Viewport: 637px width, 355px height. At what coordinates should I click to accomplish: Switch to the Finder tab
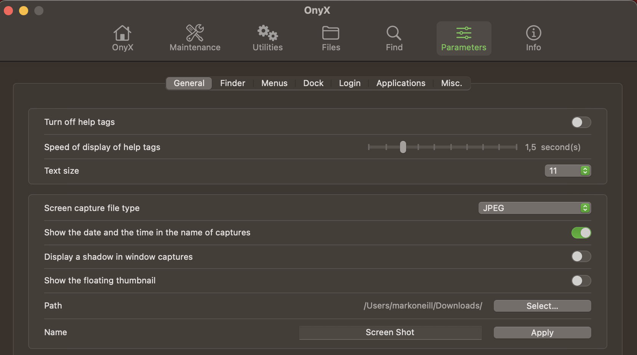pyautogui.click(x=232, y=83)
